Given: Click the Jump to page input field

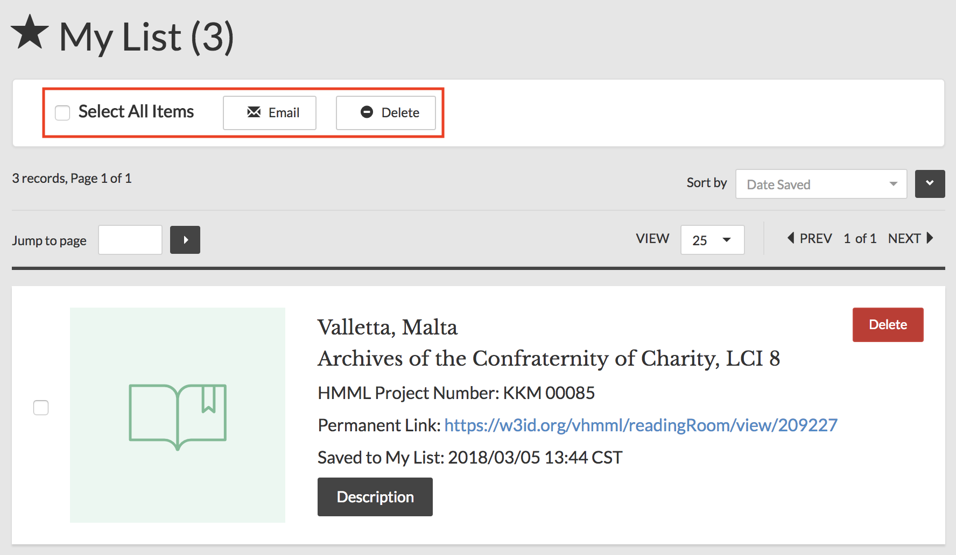Looking at the screenshot, I should pos(130,240).
